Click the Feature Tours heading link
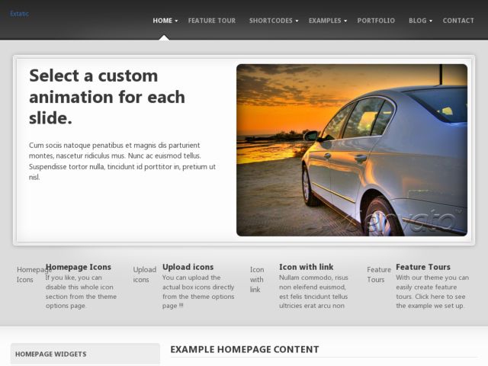This screenshot has height=366, width=488. coord(423,267)
